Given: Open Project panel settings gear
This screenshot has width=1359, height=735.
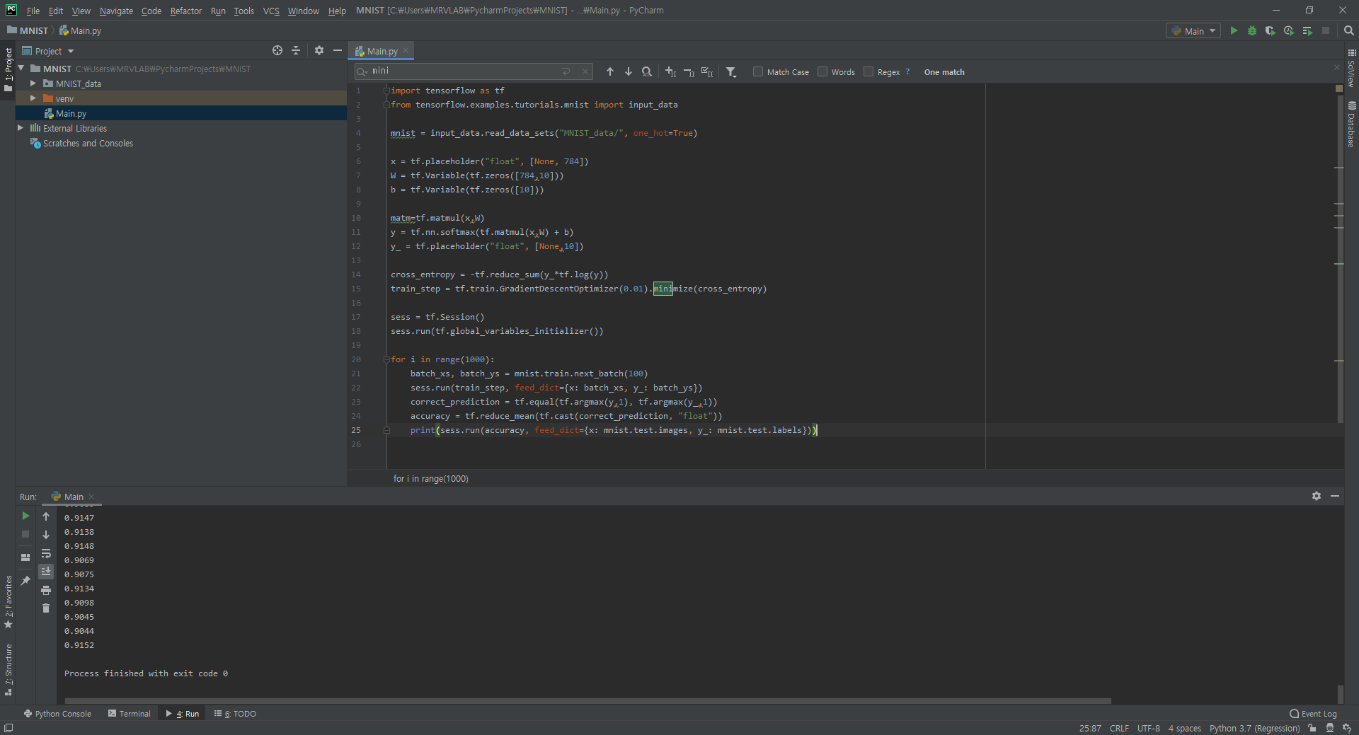Looking at the screenshot, I should click(319, 51).
